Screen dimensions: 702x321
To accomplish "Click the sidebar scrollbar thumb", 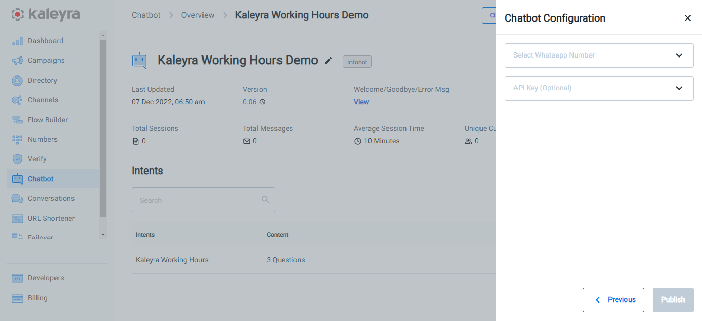I will coord(103,128).
